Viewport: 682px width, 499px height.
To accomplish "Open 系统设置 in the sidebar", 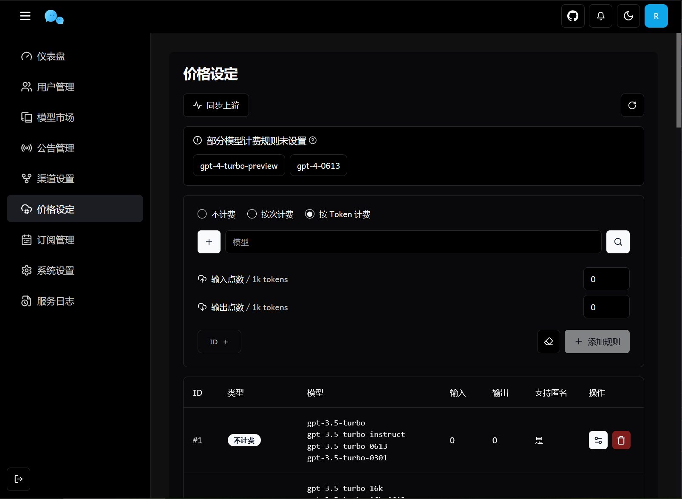I will (x=75, y=270).
